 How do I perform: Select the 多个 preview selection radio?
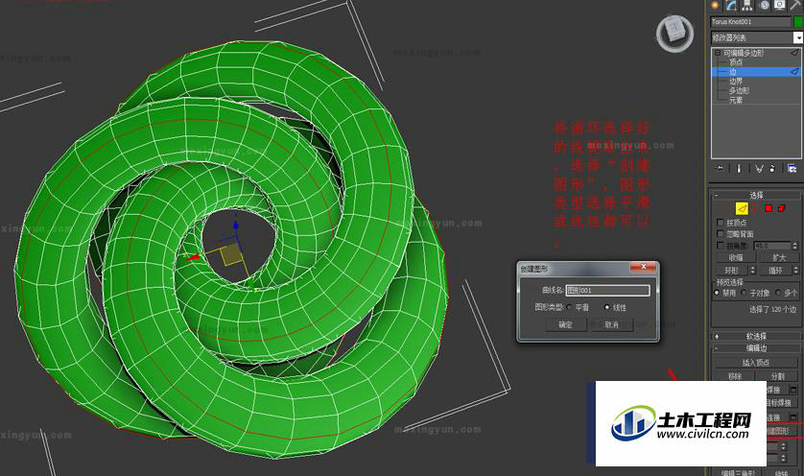[778, 293]
